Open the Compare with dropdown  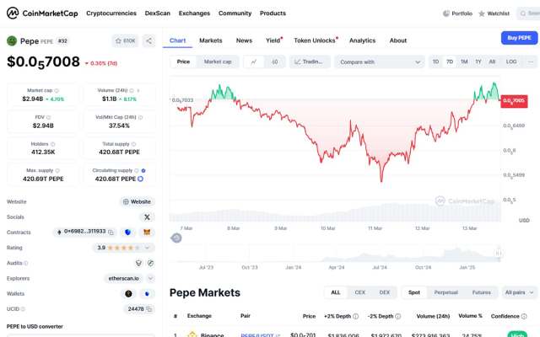379,62
